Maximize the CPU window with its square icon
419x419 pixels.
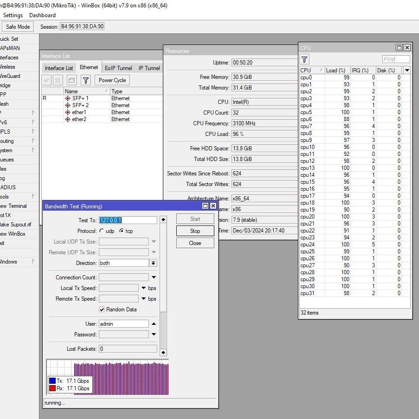pos(399,48)
